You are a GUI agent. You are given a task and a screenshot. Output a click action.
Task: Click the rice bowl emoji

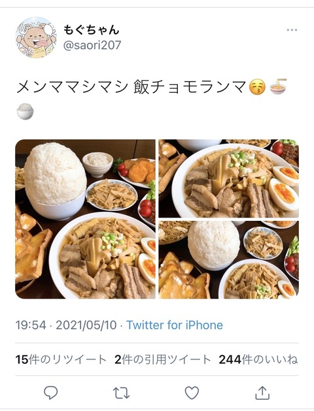click(25, 111)
